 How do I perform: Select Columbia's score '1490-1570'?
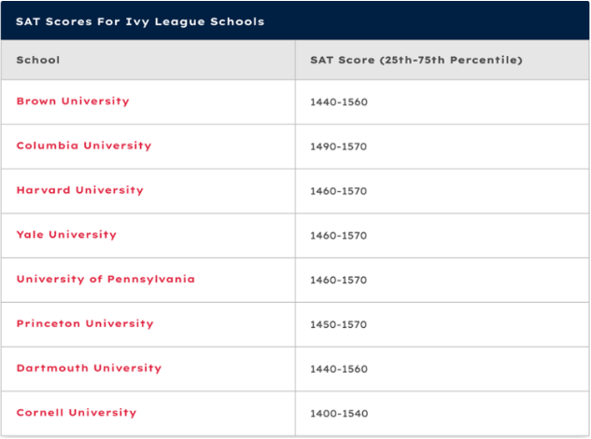click(x=339, y=146)
